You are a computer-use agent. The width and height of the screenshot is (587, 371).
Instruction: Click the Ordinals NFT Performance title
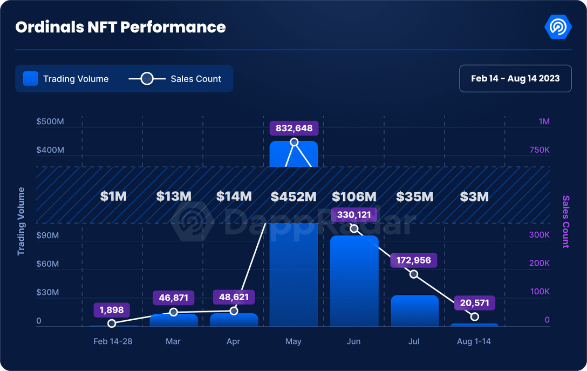[120, 27]
